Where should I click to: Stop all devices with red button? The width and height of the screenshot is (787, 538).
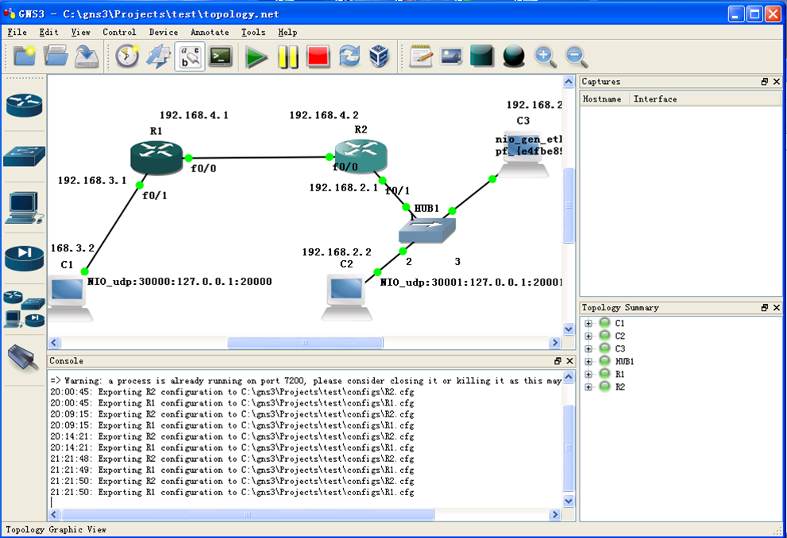pyautogui.click(x=318, y=56)
